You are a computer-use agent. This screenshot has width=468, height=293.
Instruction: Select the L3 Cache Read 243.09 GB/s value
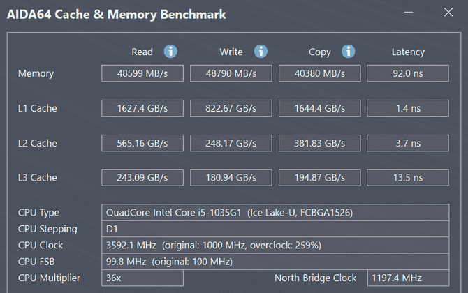click(142, 178)
